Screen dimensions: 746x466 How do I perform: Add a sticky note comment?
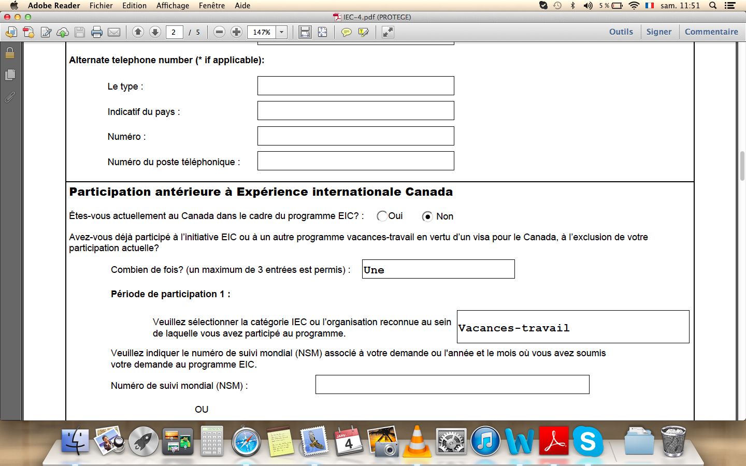346,32
